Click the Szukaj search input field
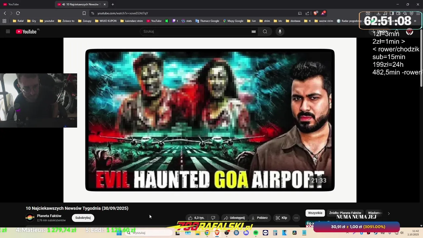Screen dimensions: 423x238 (x=197, y=31)
